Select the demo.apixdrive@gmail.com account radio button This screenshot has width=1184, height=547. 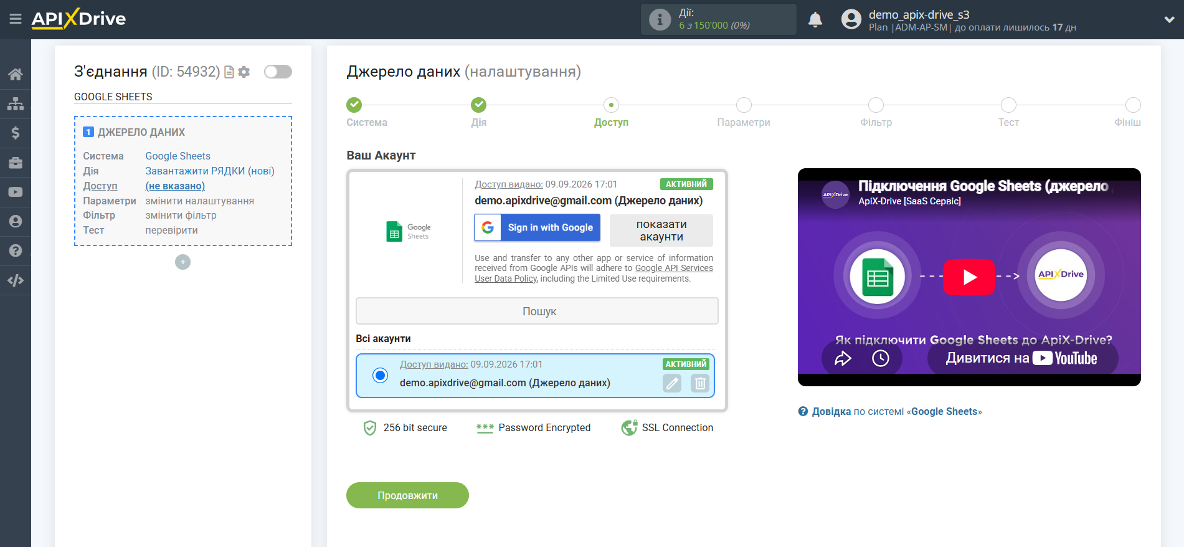pos(380,375)
